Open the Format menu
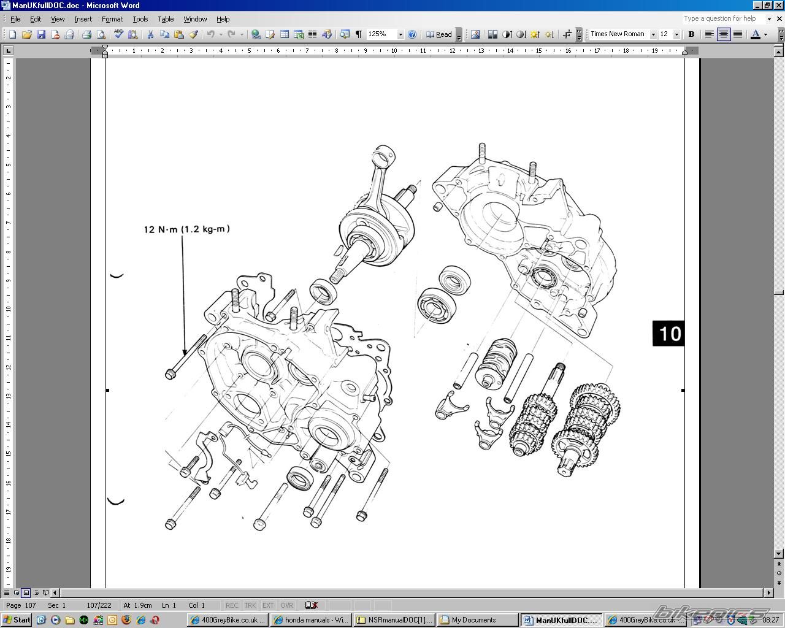The height and width of the screenshot is (628, 785). pos(112,19)
